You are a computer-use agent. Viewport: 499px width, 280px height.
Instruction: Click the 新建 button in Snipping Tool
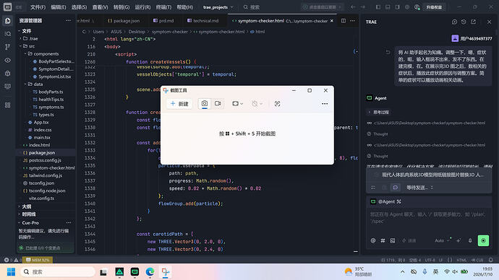coord(179,104)
